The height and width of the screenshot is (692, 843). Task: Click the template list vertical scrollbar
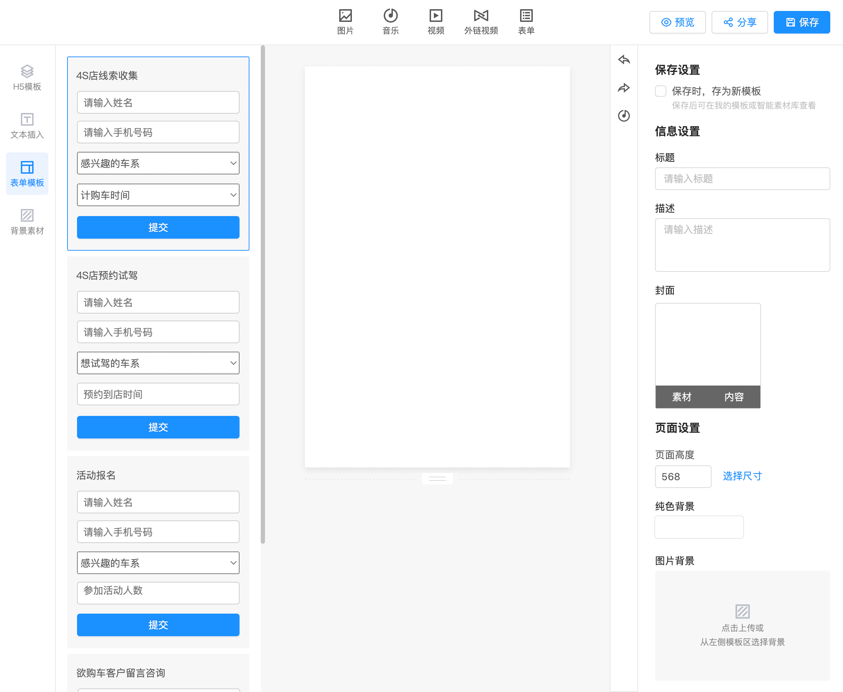pyautogui.click(x=263, y=294)
